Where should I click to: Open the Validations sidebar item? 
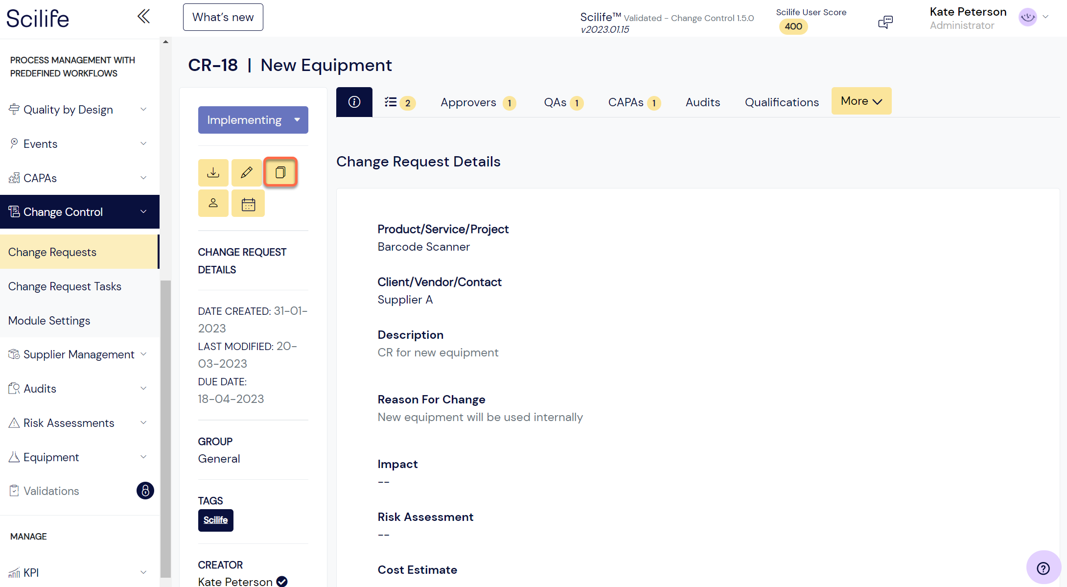[x=51, y=491]
